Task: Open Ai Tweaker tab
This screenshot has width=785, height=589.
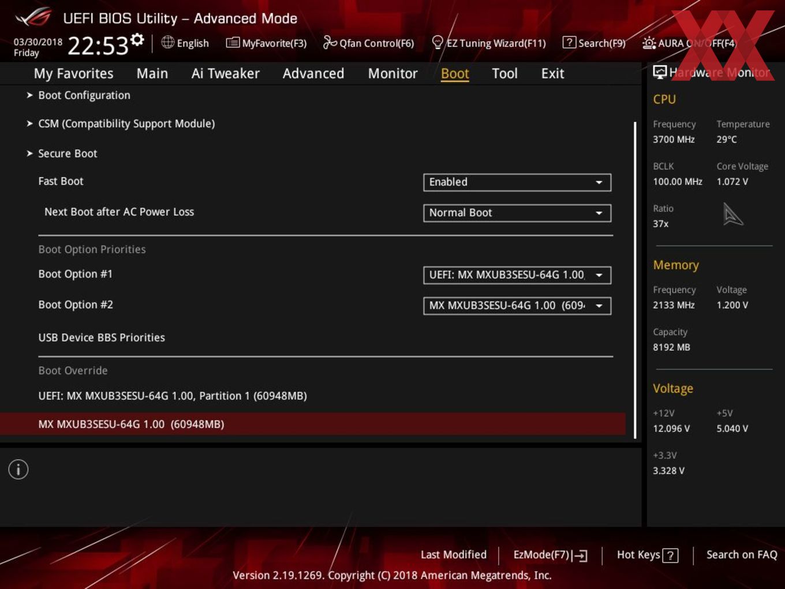Action: pos(226,73)
